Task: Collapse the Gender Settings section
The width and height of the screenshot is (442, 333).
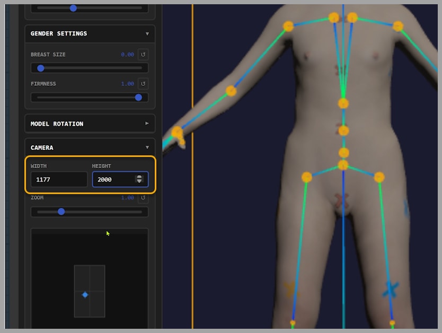Action: [147, 33]
